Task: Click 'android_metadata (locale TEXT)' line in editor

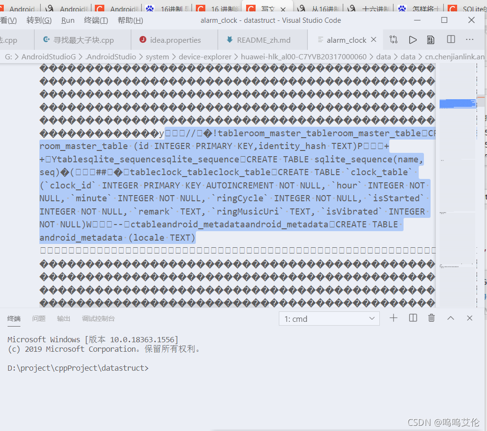Action: (x=118, y=238)
